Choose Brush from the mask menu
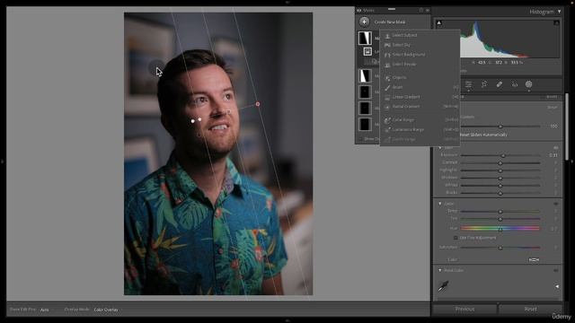The image size is (575, 323). click(x=420, y=87)
